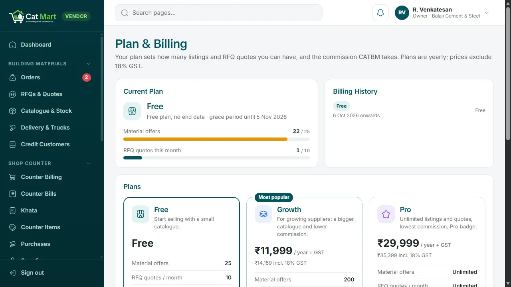Click the Counter Bills list icon
This screenshot has width=511, height=287.
pyautogui.click(x=13, y=194)
